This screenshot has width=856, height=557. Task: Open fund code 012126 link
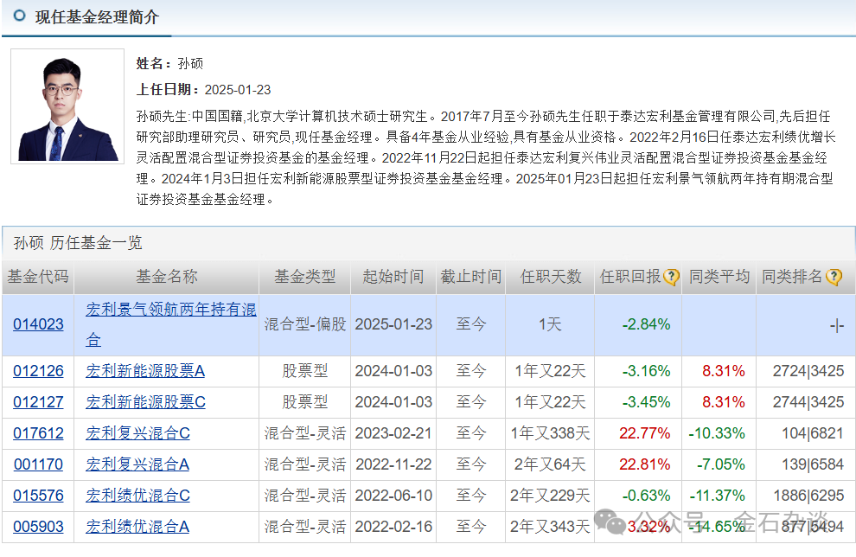pyautogui.click(x=38, y=371)
